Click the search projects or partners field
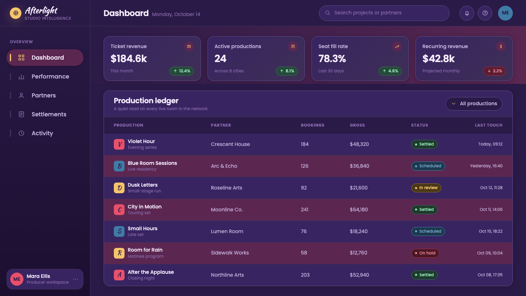 (x=384, y=13)
